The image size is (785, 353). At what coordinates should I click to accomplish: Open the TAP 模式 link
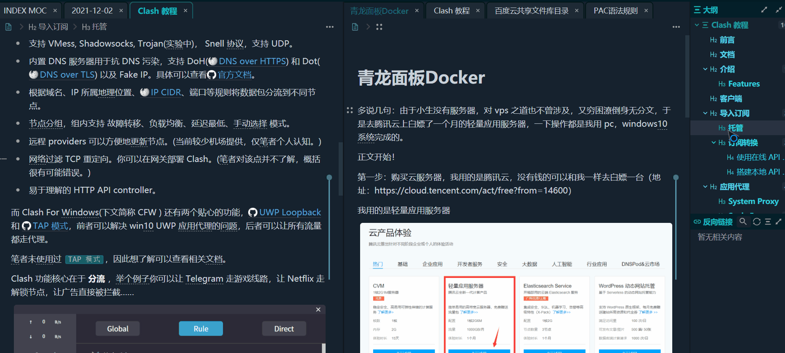pyautogui.click(x=50, y=226)
